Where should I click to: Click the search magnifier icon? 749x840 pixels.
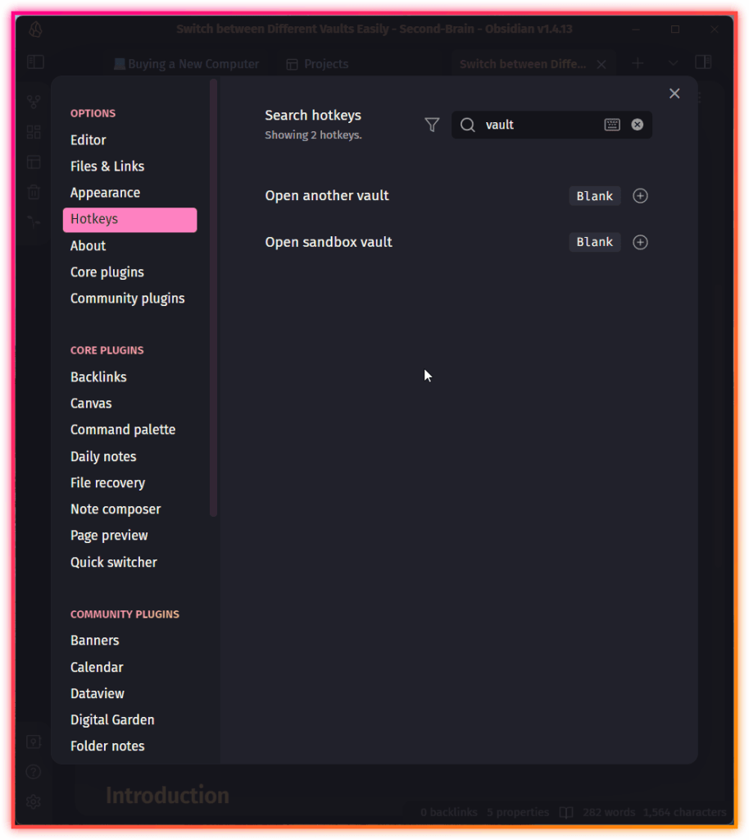point(468,125)
